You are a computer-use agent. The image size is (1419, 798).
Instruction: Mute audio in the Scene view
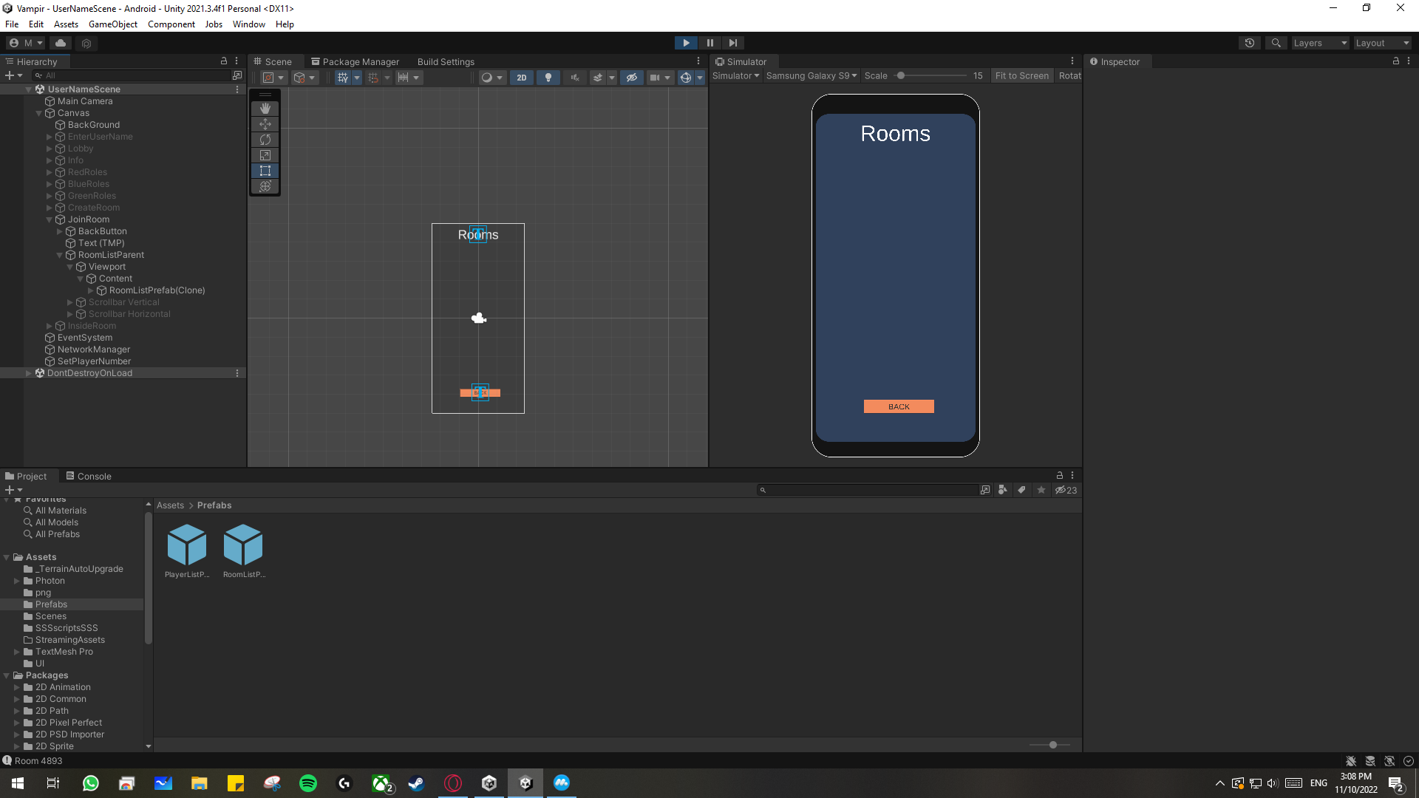coord(575,78)
